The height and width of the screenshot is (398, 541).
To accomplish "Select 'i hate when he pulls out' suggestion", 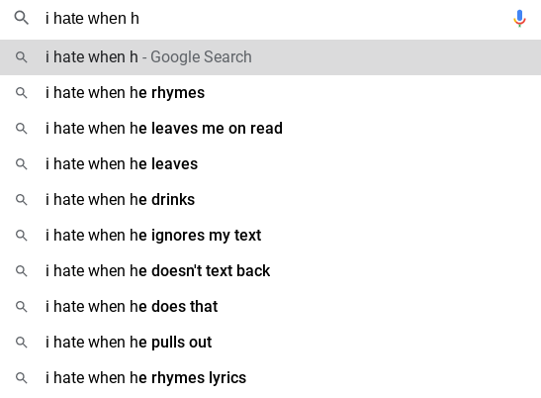I will coord(271,342).
